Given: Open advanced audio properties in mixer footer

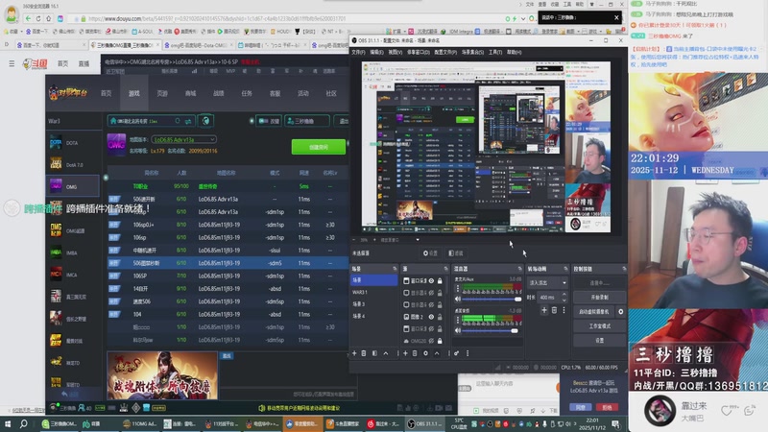Looking at the screenshot, I should point(457,353).
